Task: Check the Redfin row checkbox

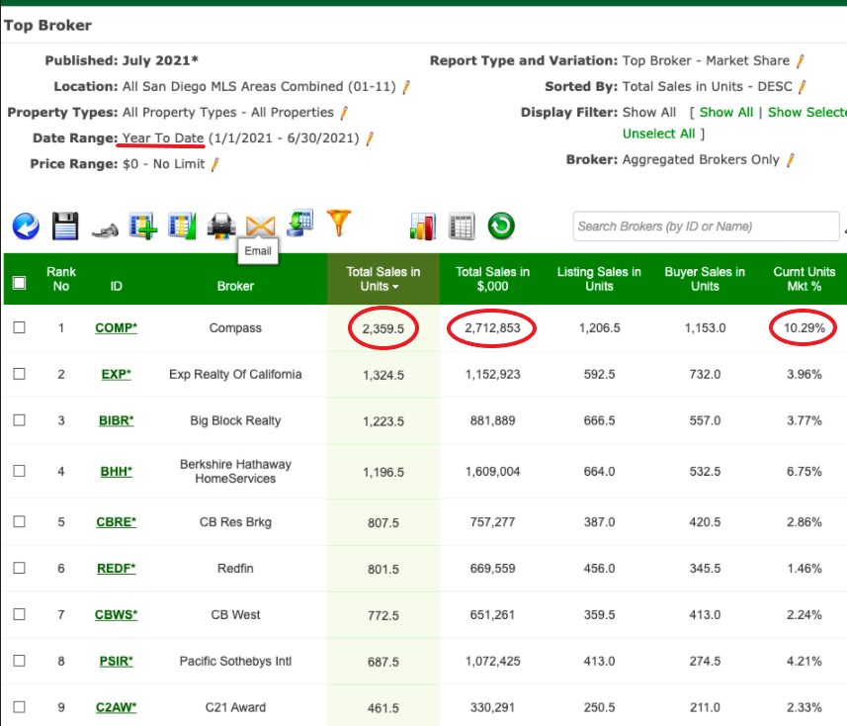Action: click(x=20, y=568)
